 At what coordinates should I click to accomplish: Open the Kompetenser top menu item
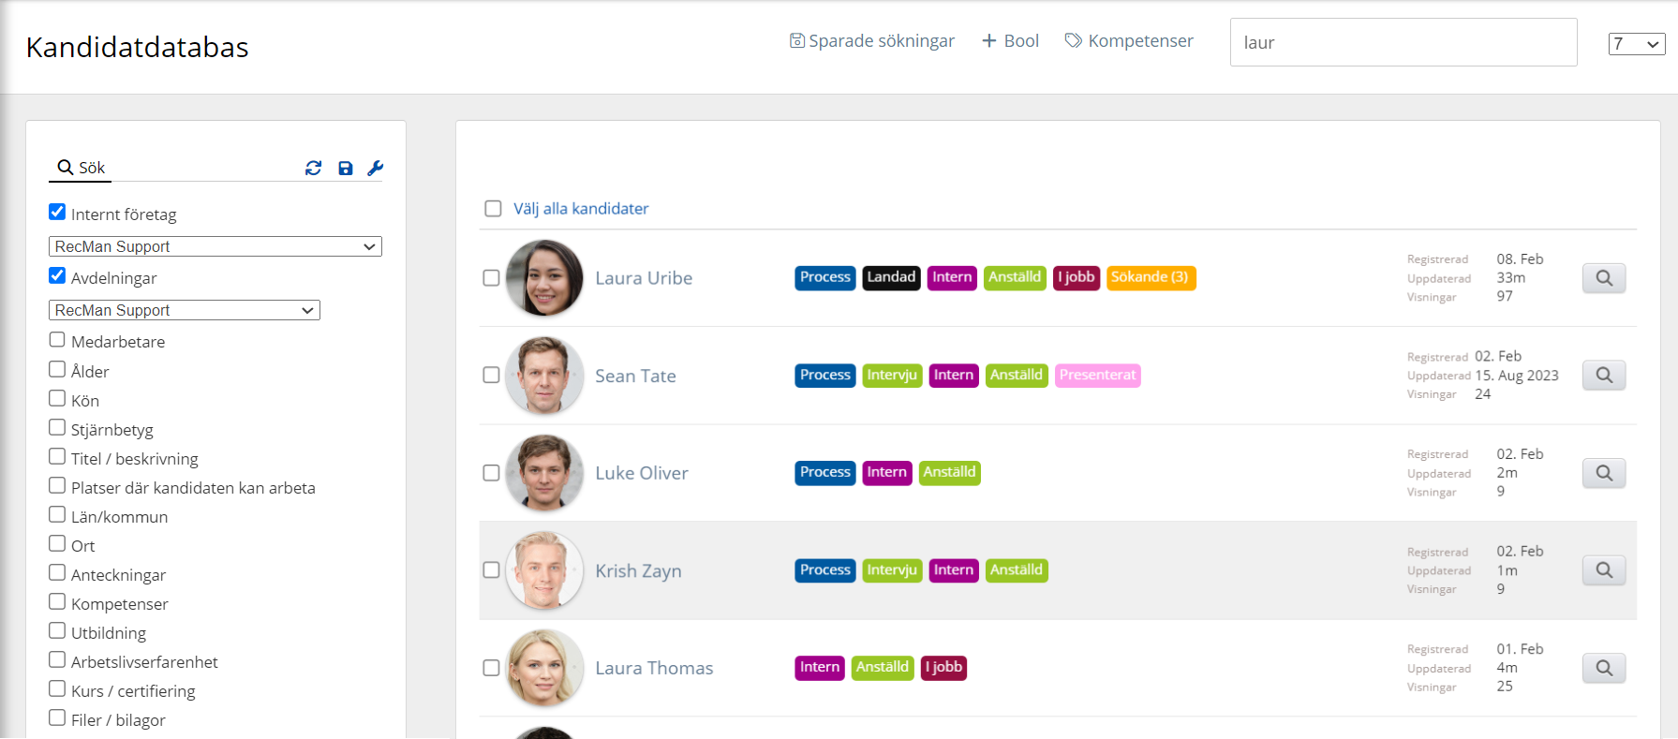point(1129,41)
